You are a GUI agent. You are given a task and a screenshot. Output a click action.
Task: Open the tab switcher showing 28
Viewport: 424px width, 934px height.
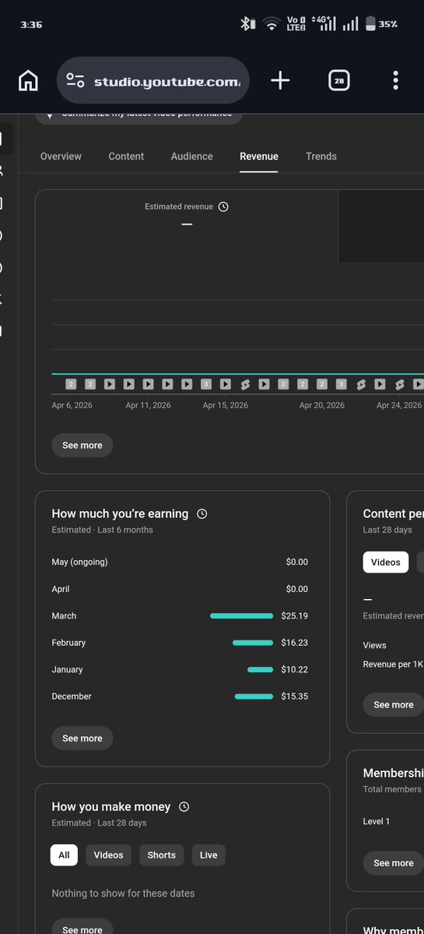pos(339,80)
